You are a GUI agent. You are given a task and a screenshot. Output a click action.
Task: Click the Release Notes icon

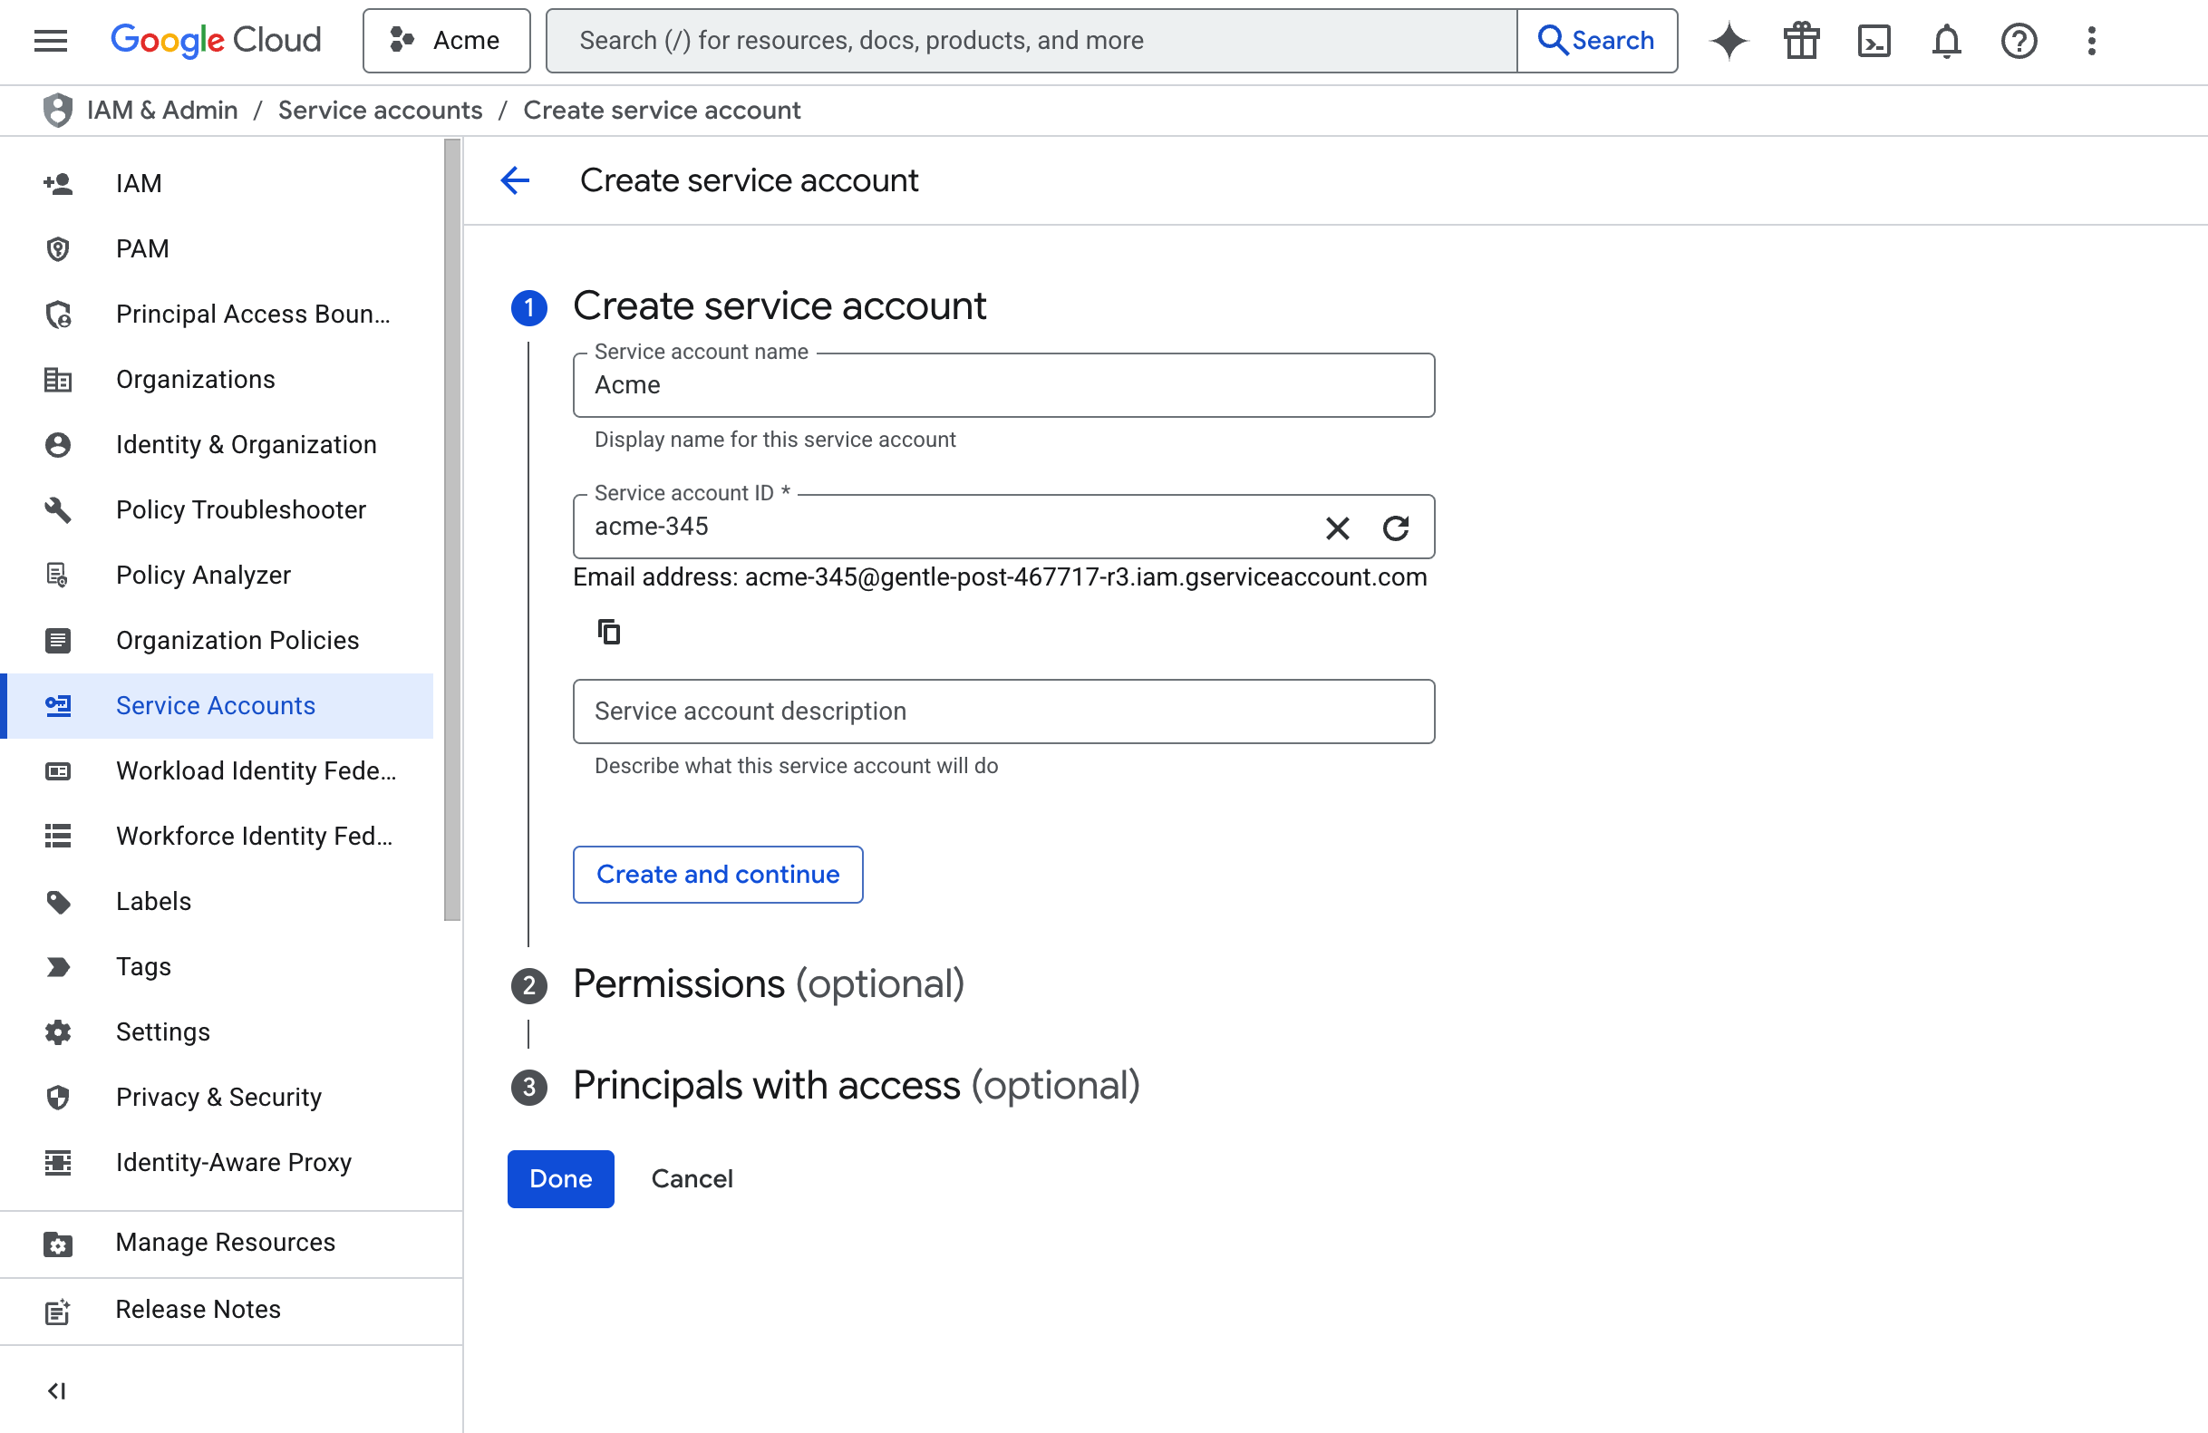57,1311
